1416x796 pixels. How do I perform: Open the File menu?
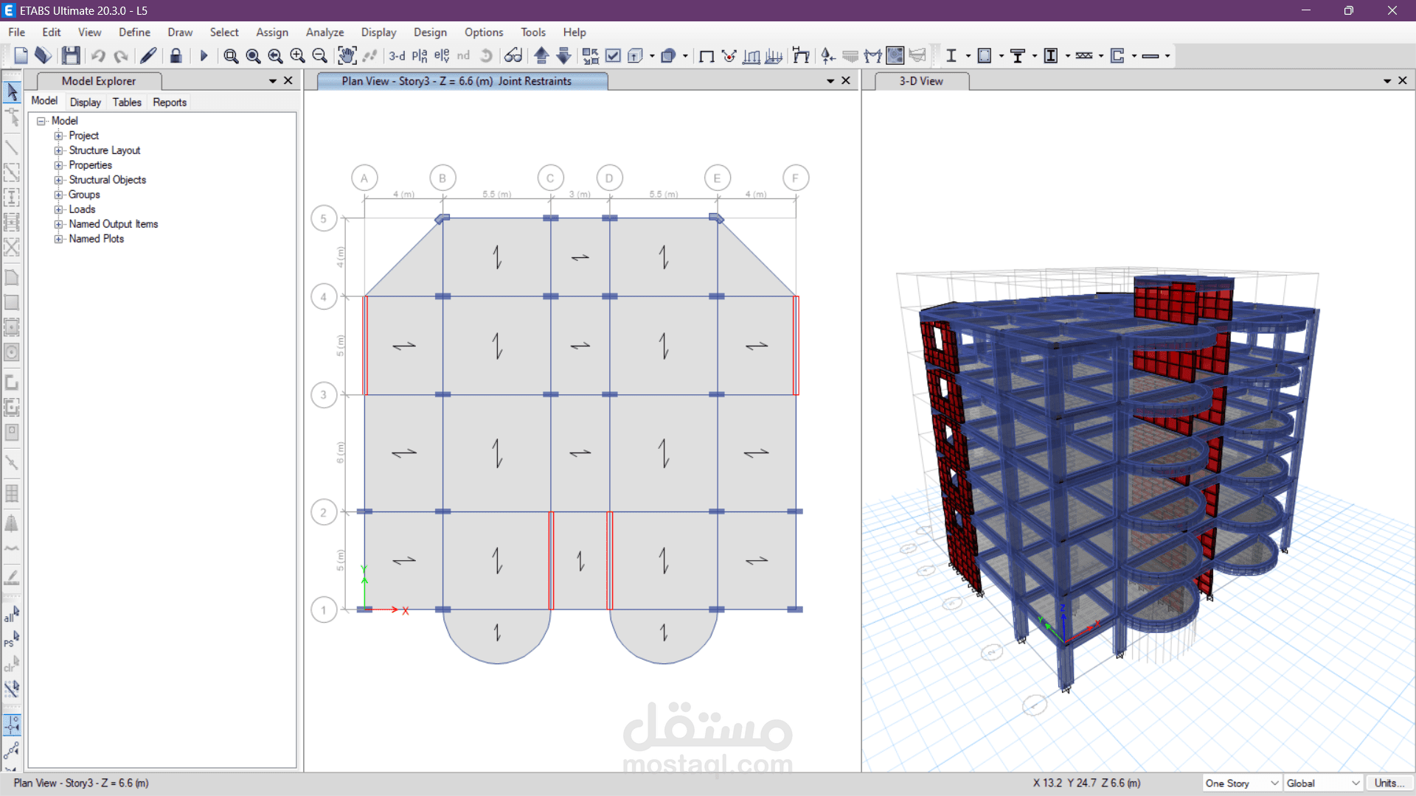click(x=16, y=32)
